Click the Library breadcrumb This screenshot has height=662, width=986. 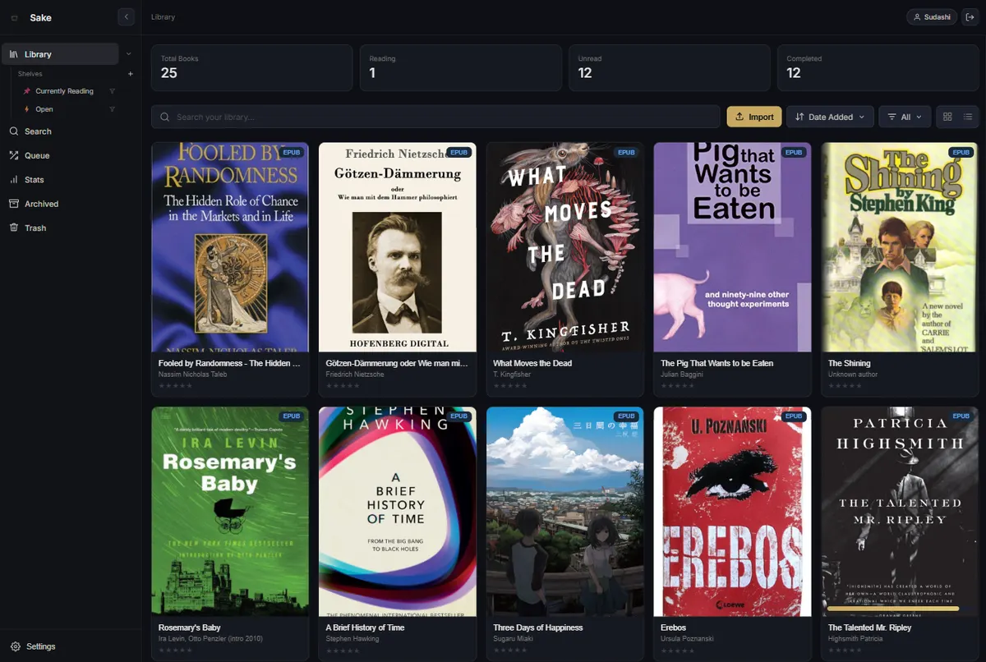coord(163,17)
